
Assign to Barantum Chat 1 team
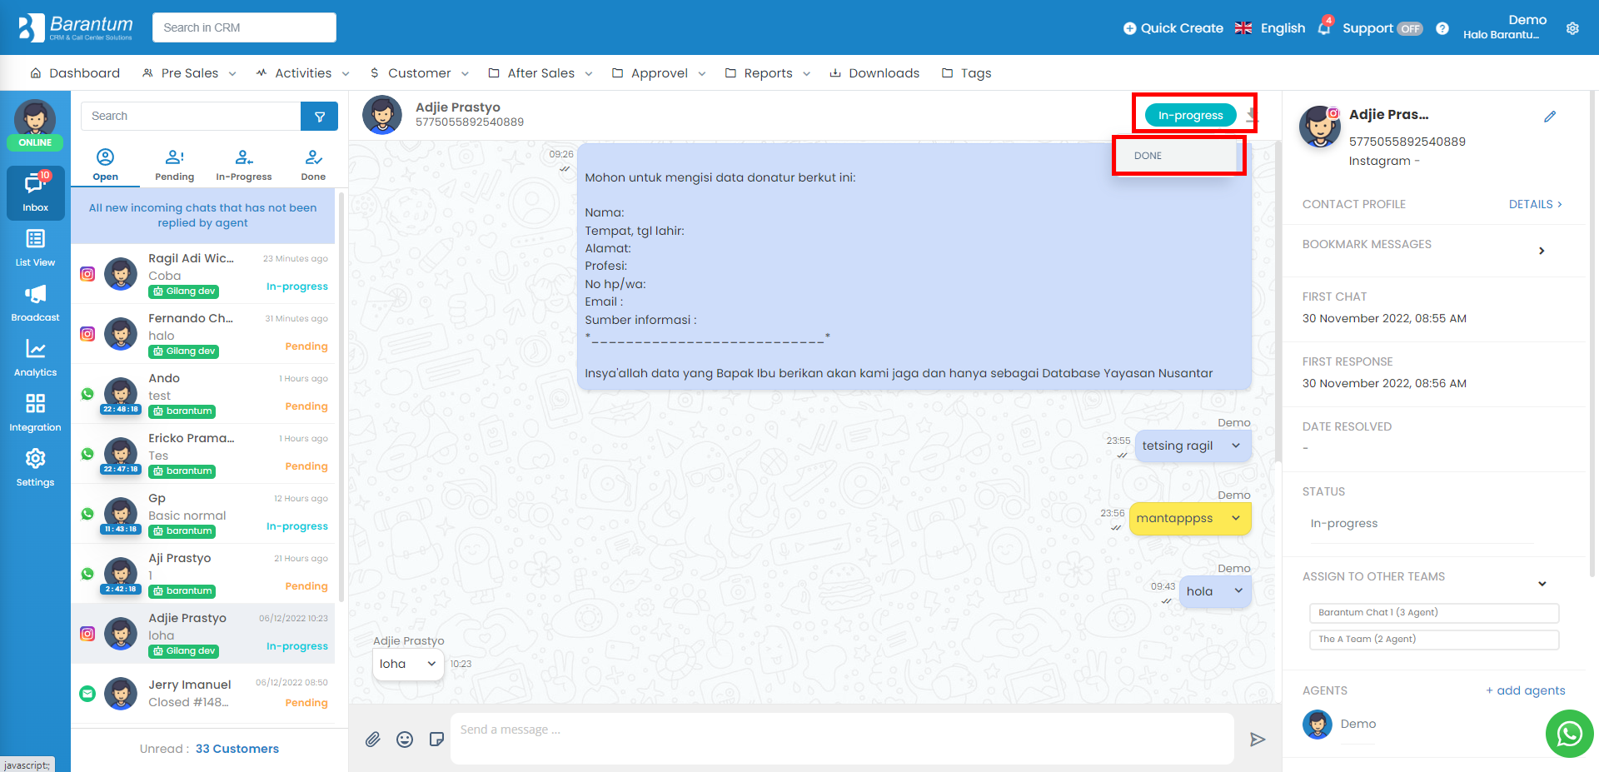tap(1433, 613)
